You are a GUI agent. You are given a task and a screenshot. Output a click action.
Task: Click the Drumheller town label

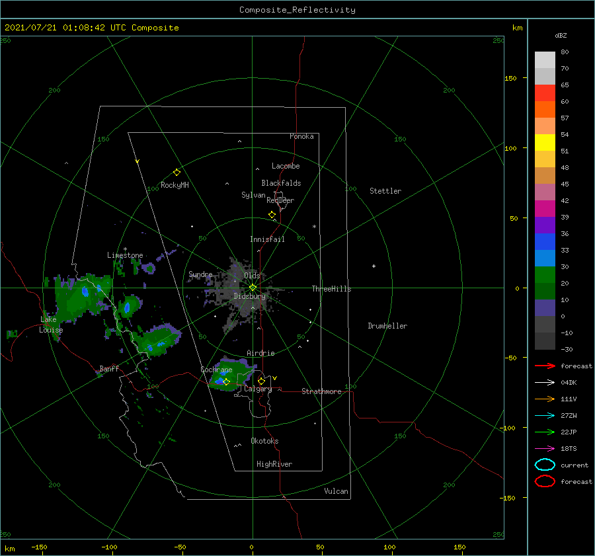(387, 326)
